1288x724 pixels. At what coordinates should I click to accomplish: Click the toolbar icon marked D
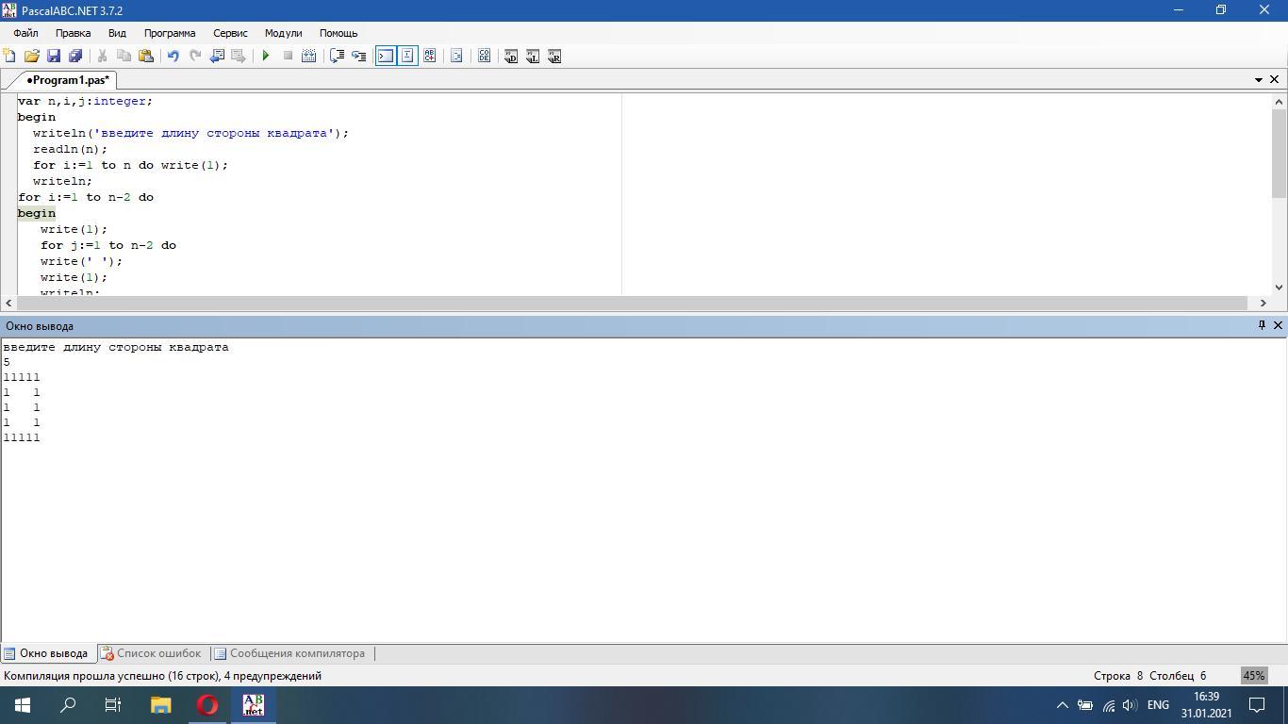511,56
